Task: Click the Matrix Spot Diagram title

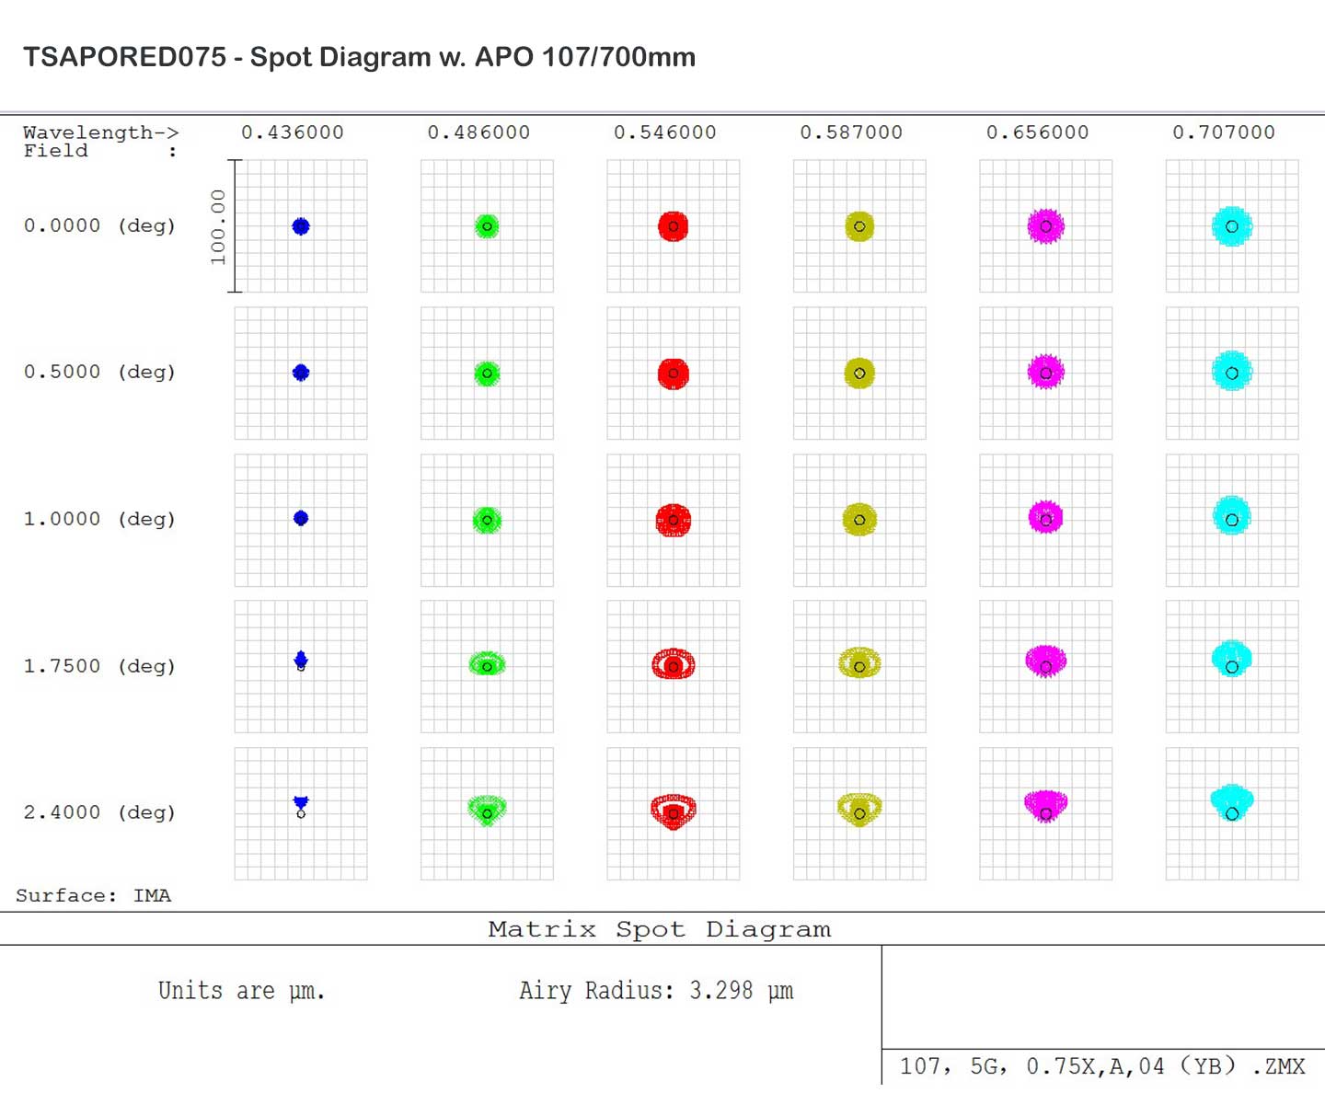Action: [659, 929]
